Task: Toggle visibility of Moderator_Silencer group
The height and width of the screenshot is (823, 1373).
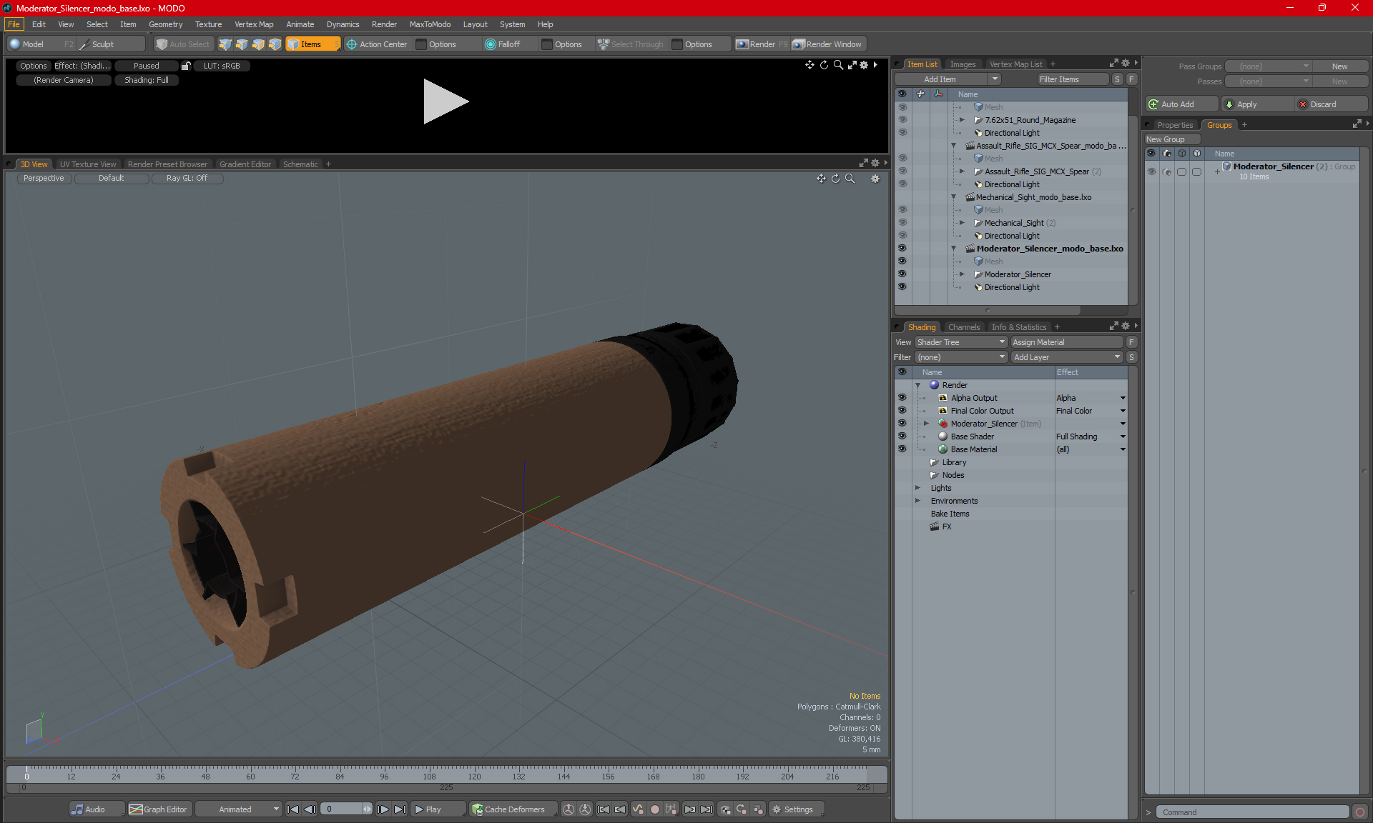Action: tap(1151, 171)
